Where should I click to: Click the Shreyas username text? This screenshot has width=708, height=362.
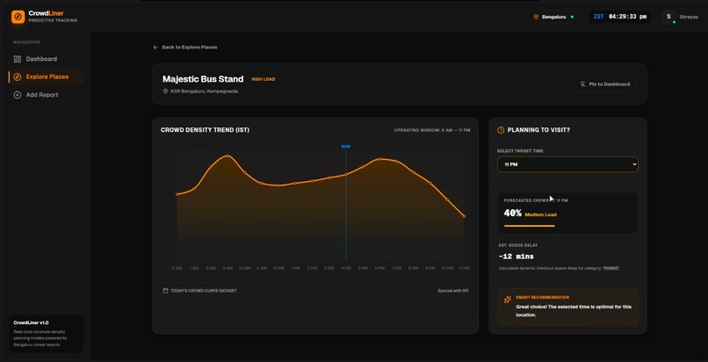tap(689, 18)
